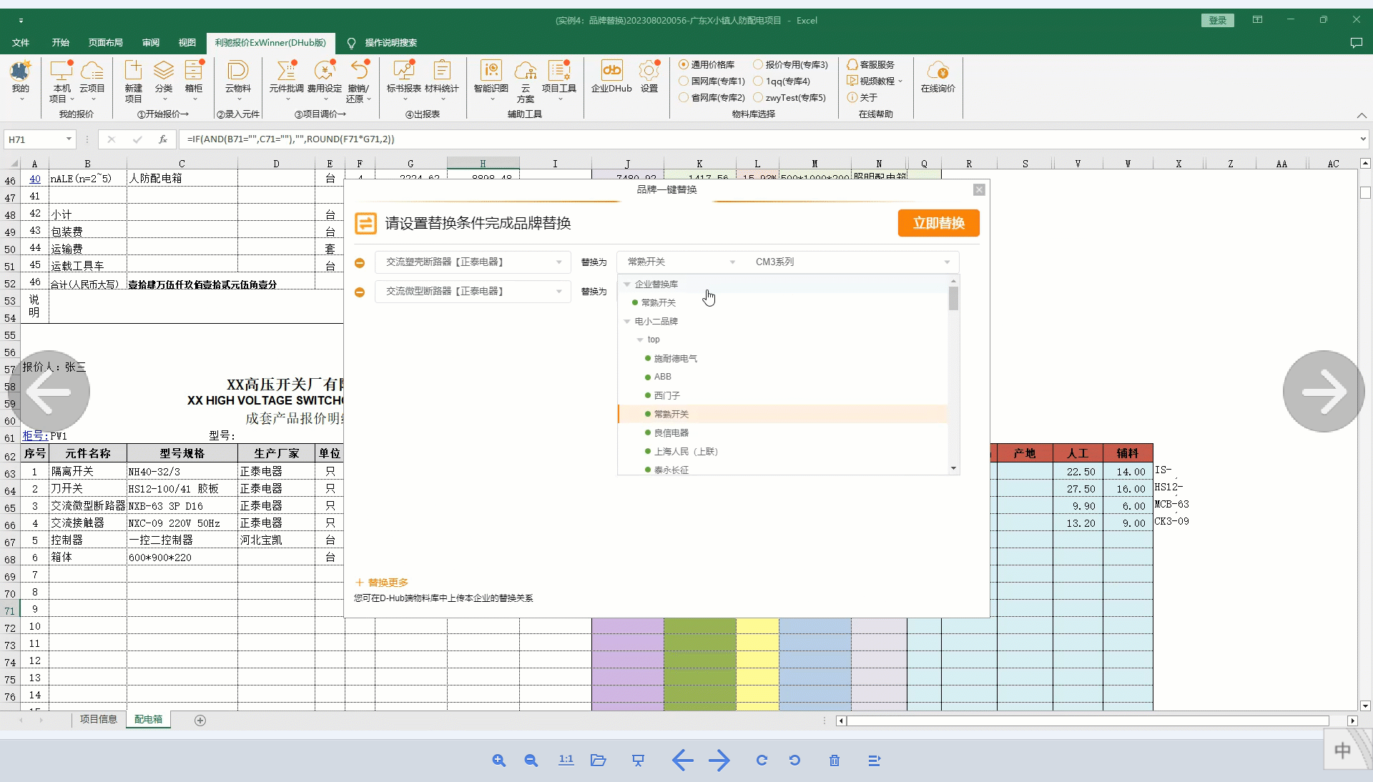The height and width of the screenshot is (782, 1373).
Task: Select the 省网库(专库2) radio option
Action: [x=684, y=97]
